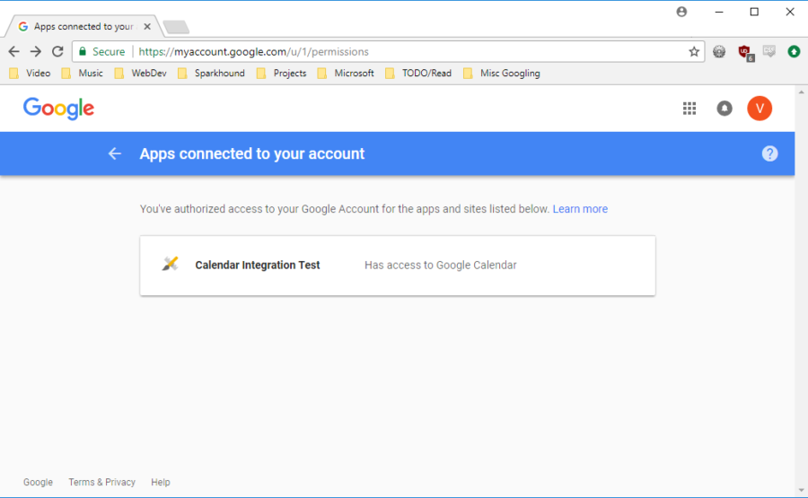808x498 pixels.
Task: Open the uBlock Origin extension icon
Action: pos(745,52)
